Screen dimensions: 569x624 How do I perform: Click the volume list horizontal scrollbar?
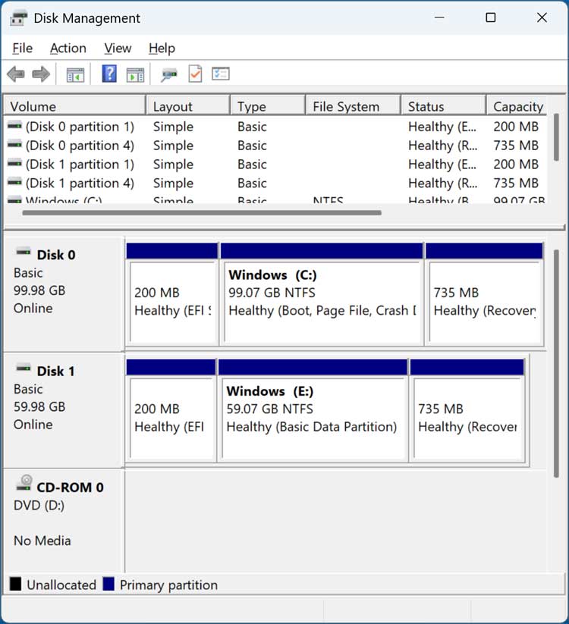pos(202,213)
